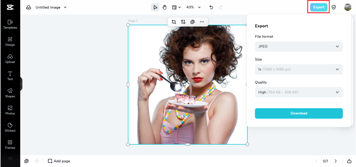Click the crop icon above the image
Screen dimensions: 356x167
point(174,22)
